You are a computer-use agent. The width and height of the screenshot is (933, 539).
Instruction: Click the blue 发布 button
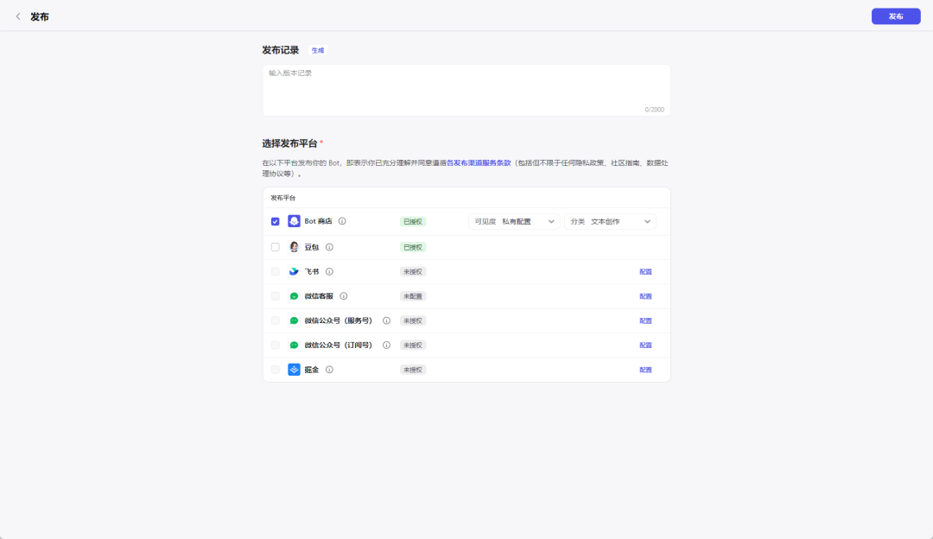tap(896, 16)
